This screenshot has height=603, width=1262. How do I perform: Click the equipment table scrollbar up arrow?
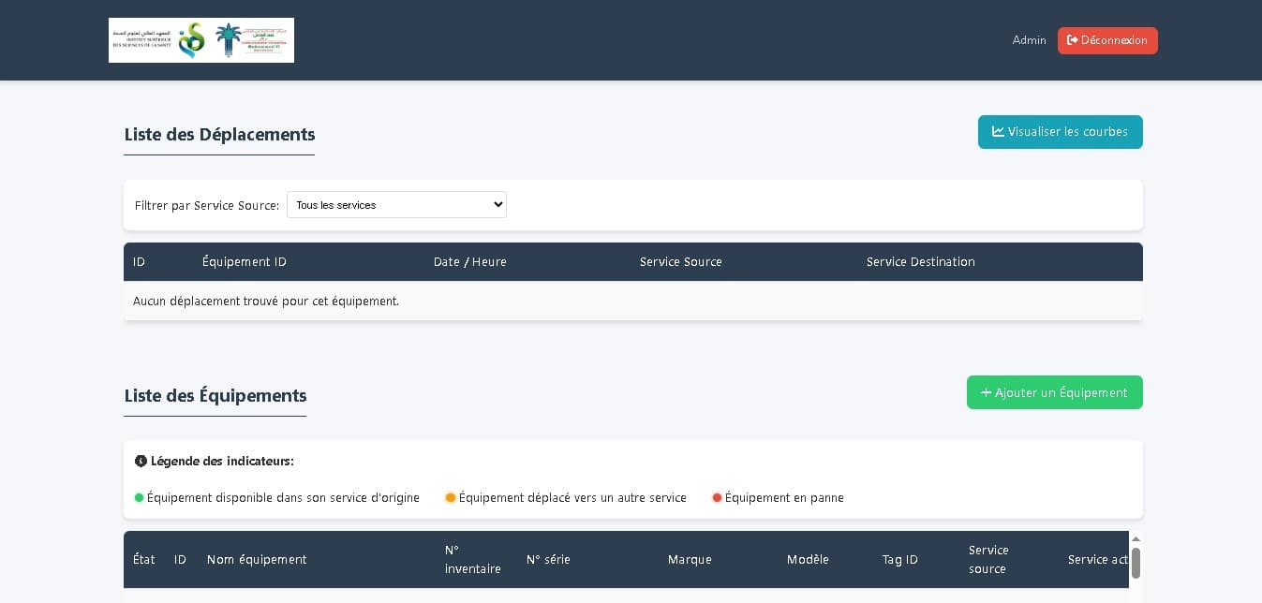pyautogui.click(x=1136, y=538)
